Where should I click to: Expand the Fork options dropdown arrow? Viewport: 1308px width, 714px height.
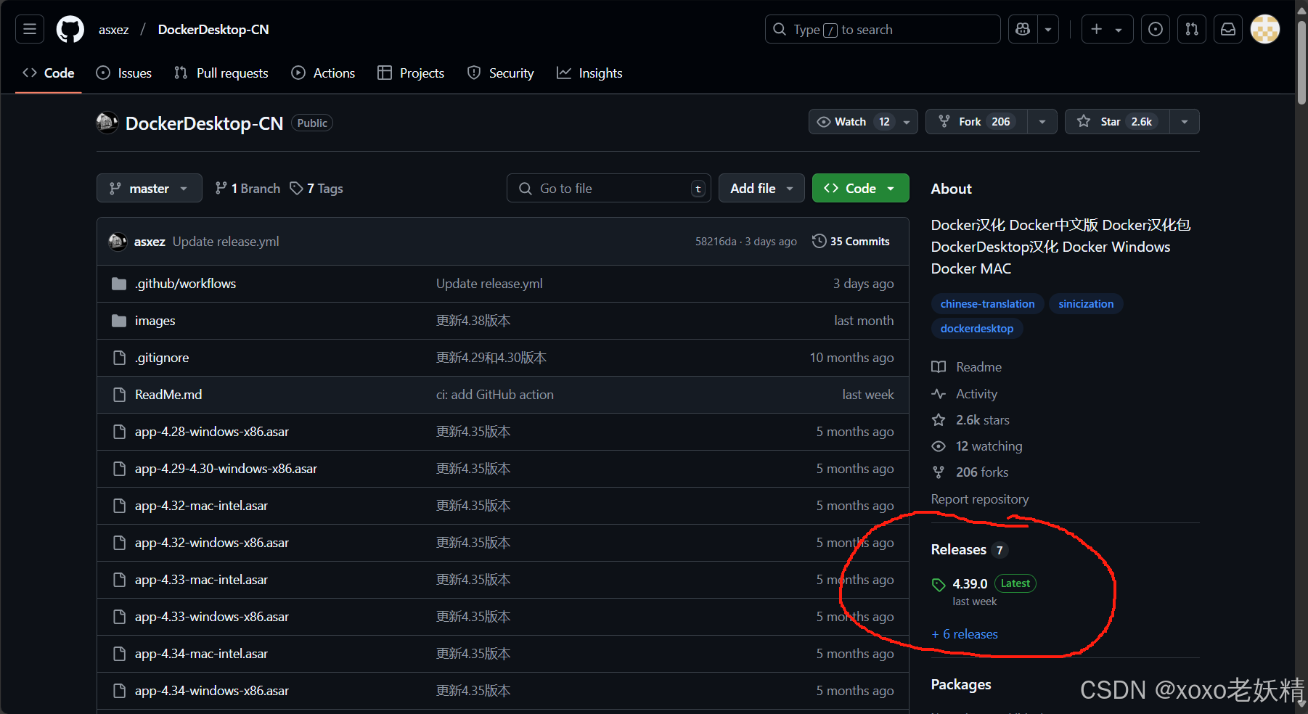click(x=1042, y=122)
